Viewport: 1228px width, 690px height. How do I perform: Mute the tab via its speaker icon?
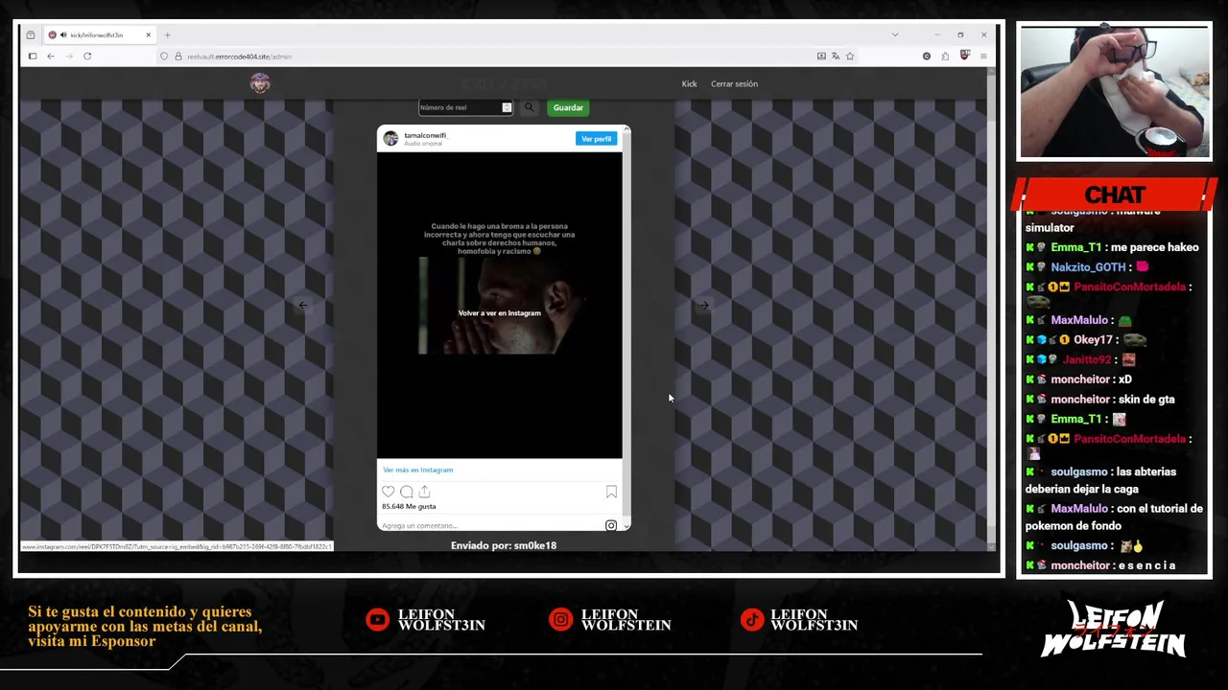pyautogui.click(x=63, y=35)
